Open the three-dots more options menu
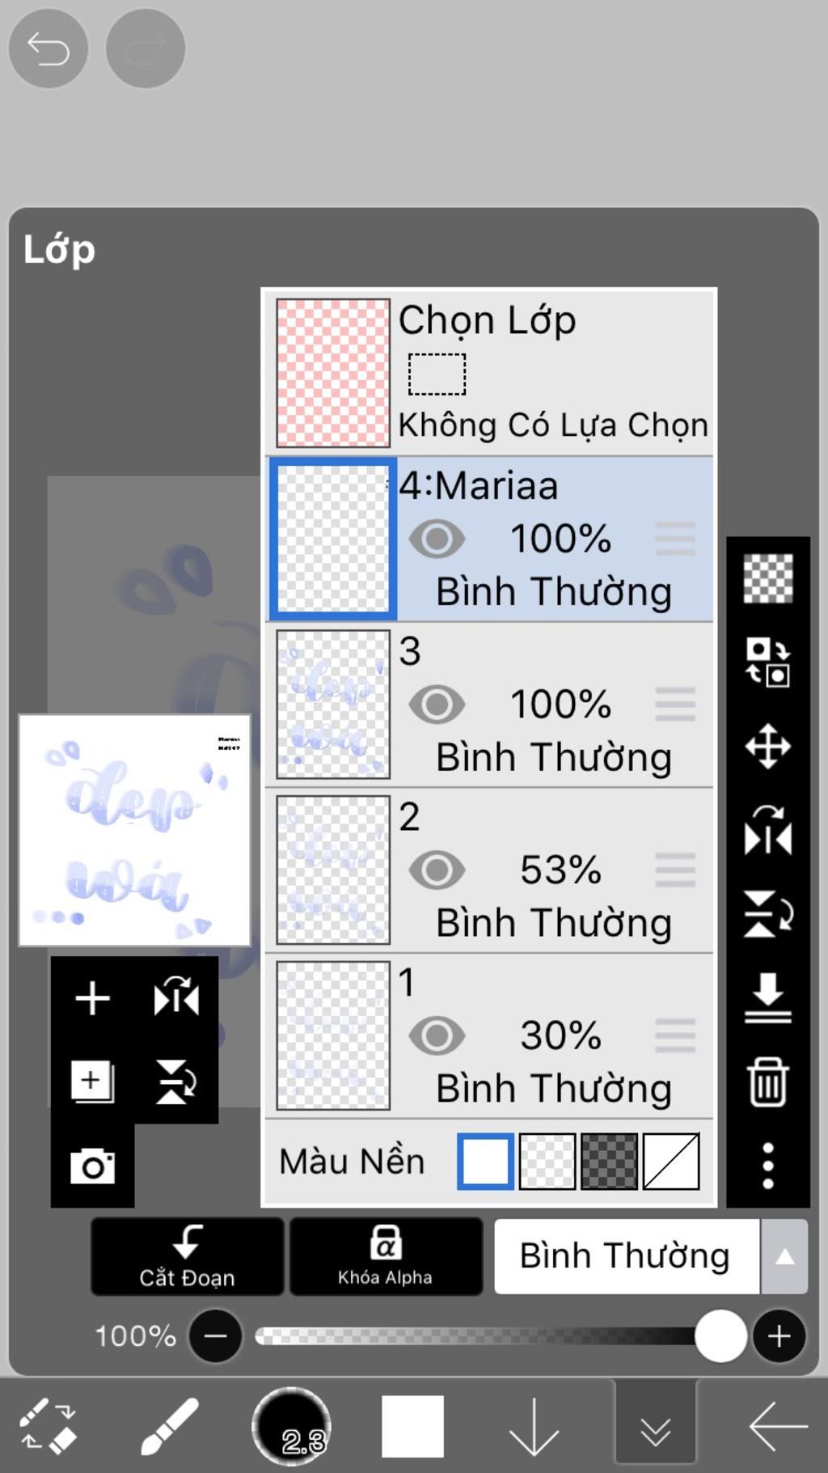 (768, 1166)
